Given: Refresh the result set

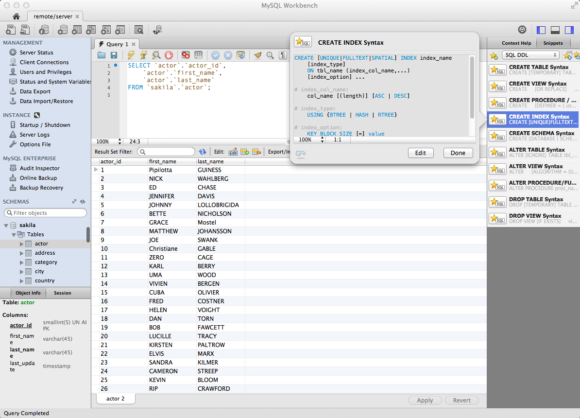Looking at the screenshot, I should tap(203, 151).
